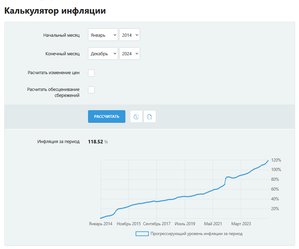The height and width of the screenshot is (249, 299).
Task: Click the legend swatch for inflation level
Action: pyautogui.click(x=142, y=233)
